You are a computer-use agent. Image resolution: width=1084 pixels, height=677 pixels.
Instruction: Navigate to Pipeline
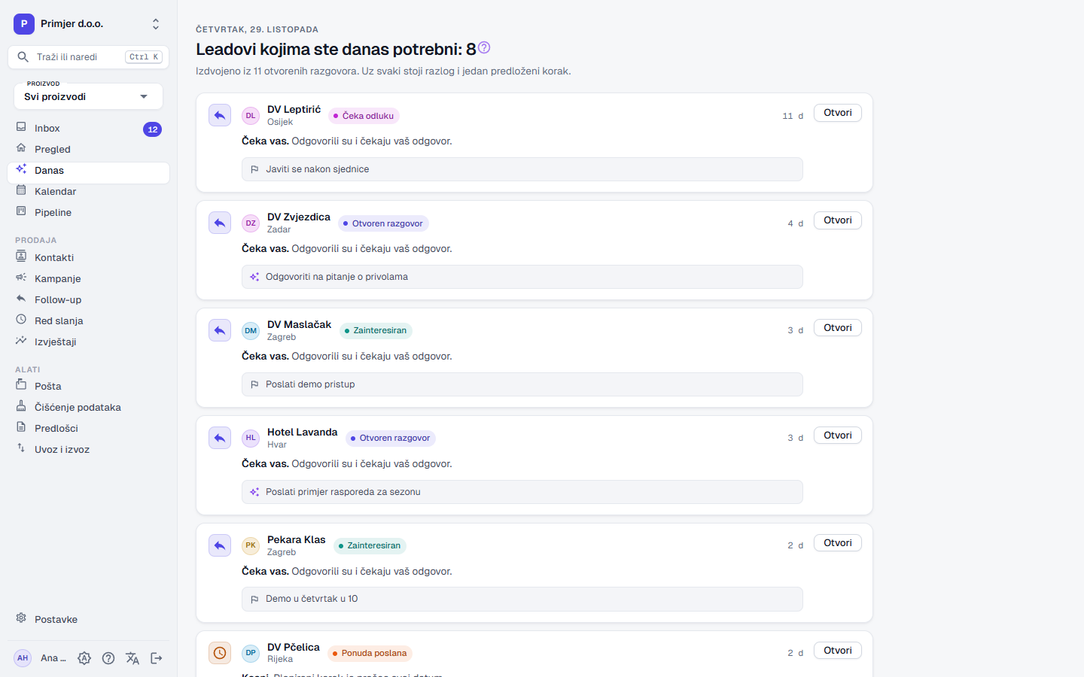click(x=89, y=213)
